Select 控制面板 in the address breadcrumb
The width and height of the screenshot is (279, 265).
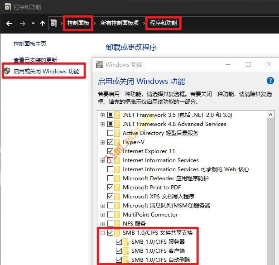pos(78,23)
